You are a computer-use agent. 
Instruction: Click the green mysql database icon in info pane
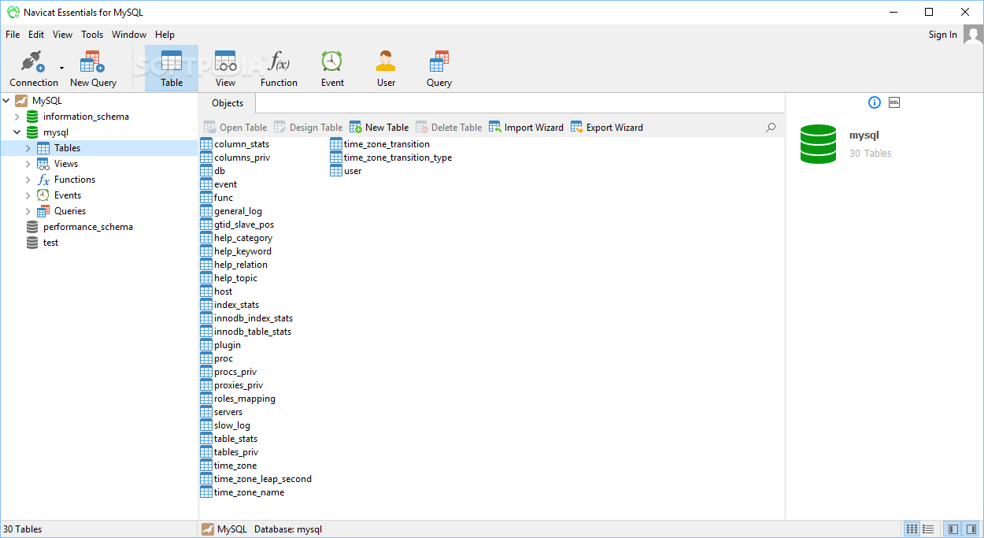(818, 143)
